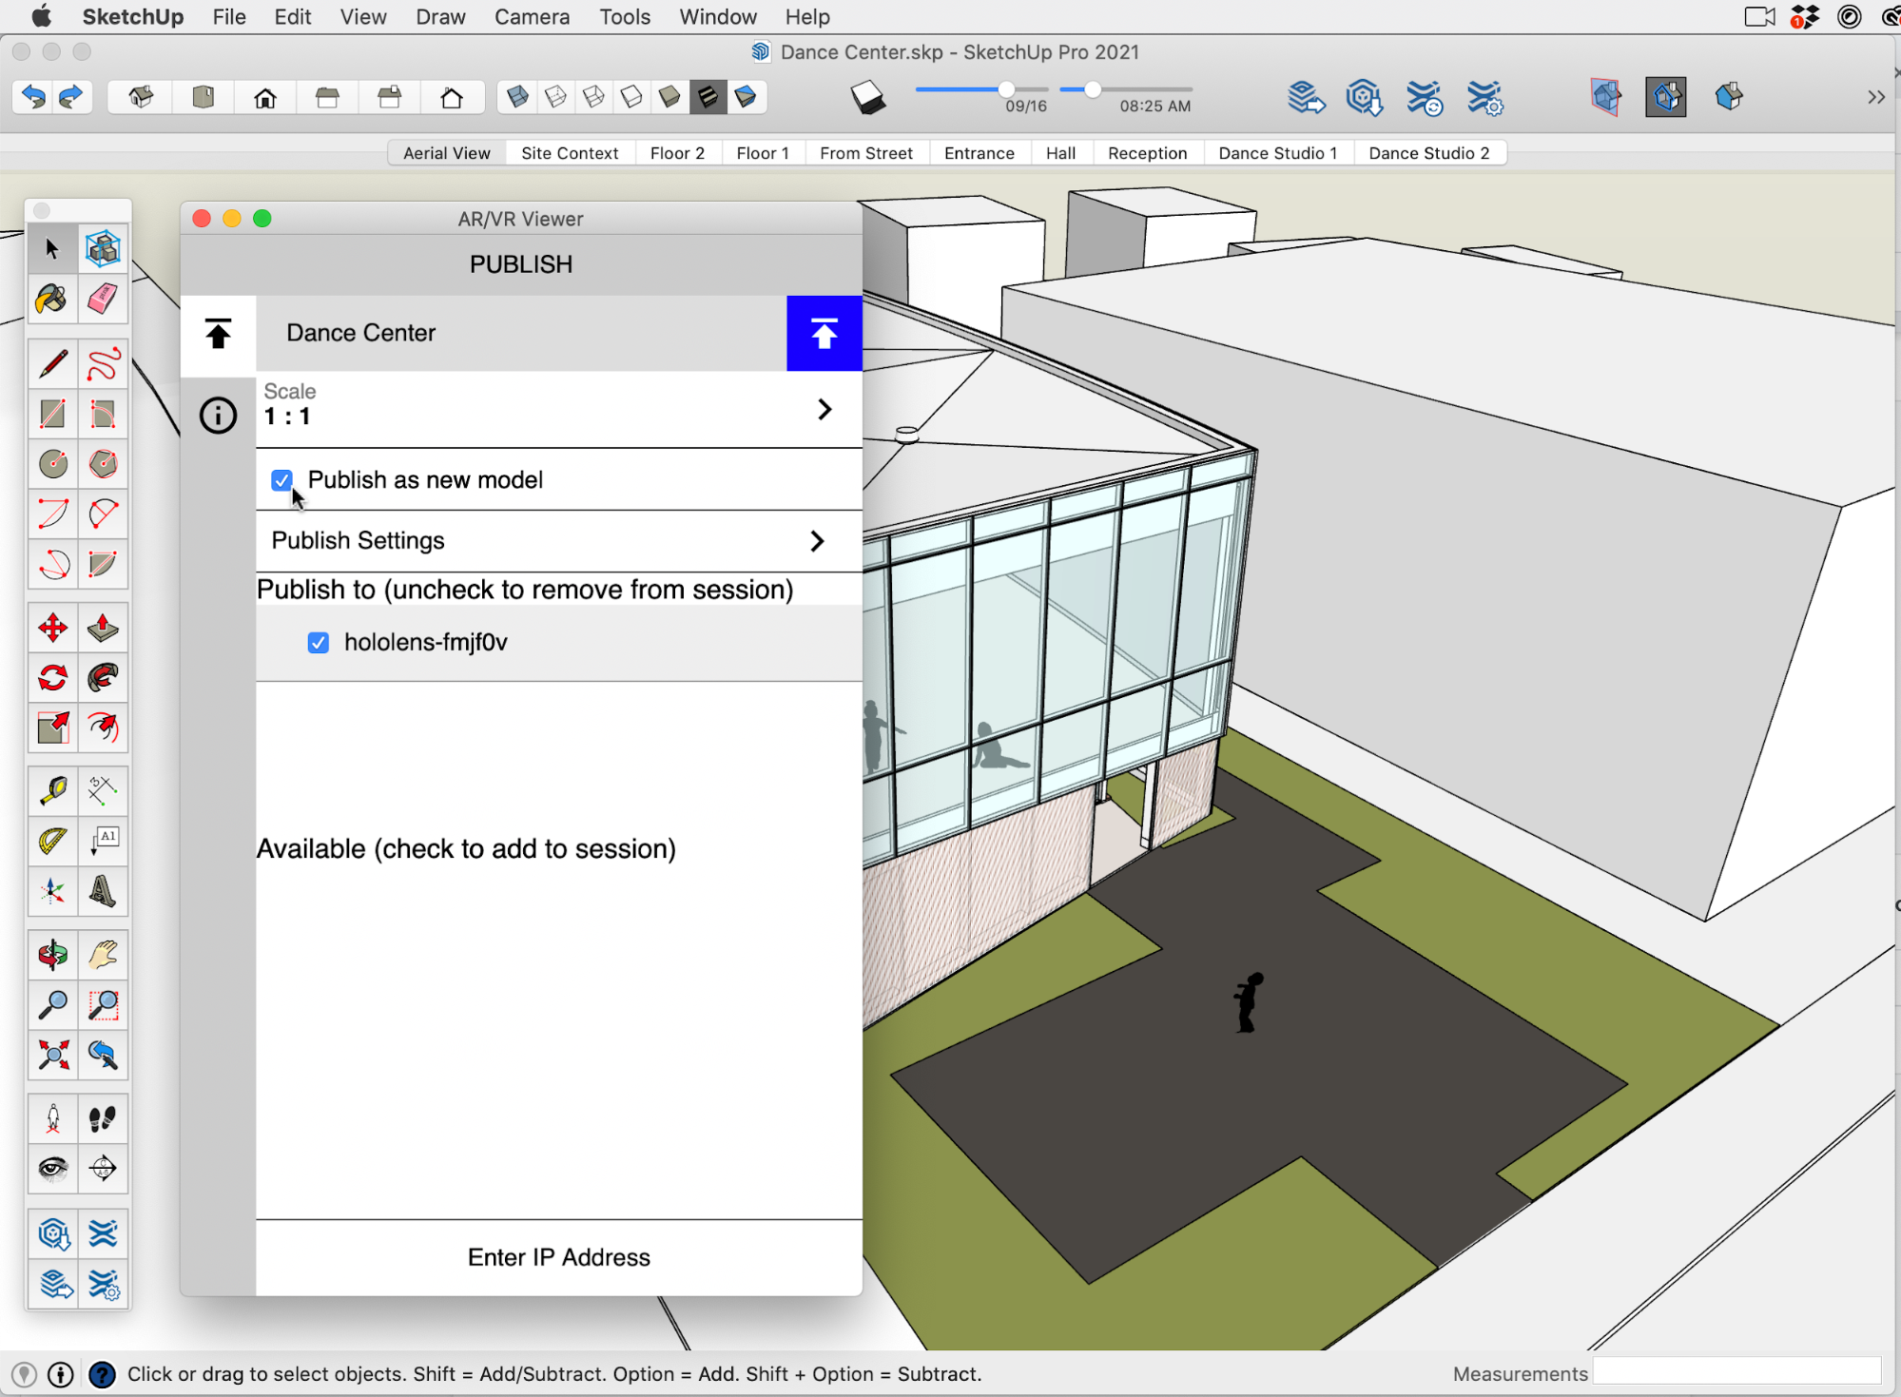Select the Eraser tool

tap(103, 300)
